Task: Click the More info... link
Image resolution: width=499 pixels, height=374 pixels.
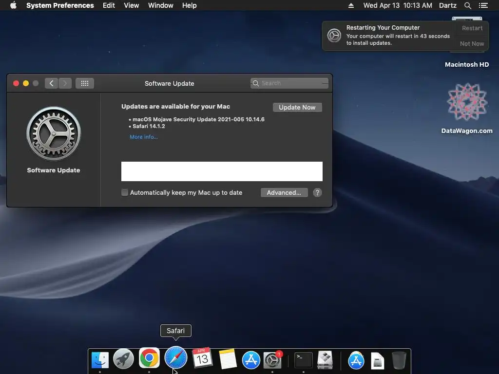Action: coord(144,137)
